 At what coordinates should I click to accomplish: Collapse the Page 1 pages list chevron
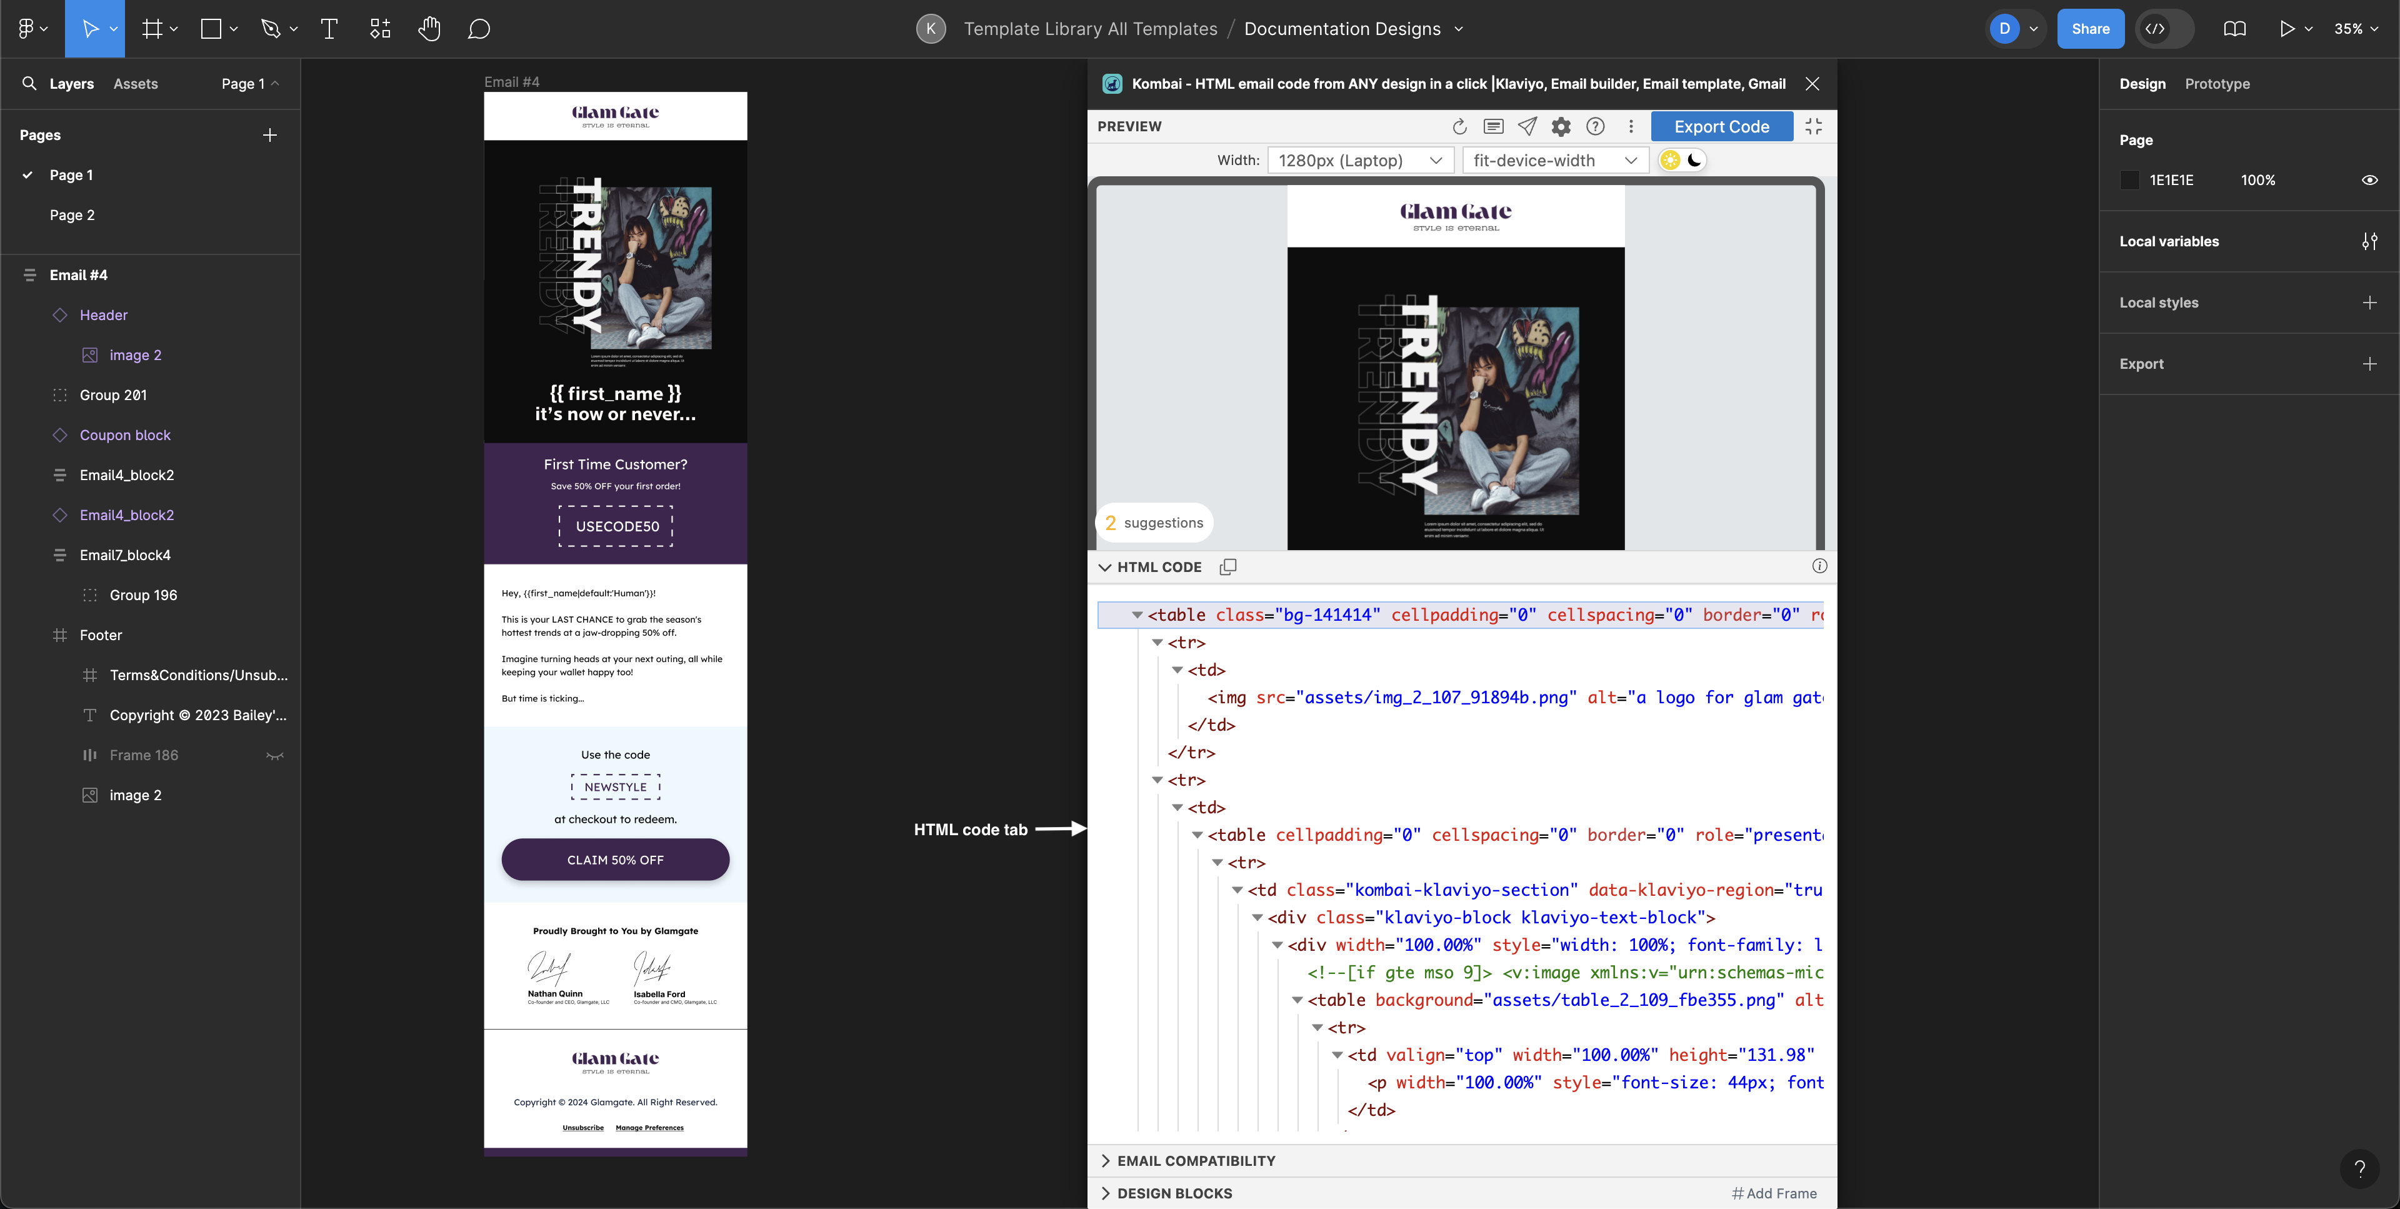[275, 83]
